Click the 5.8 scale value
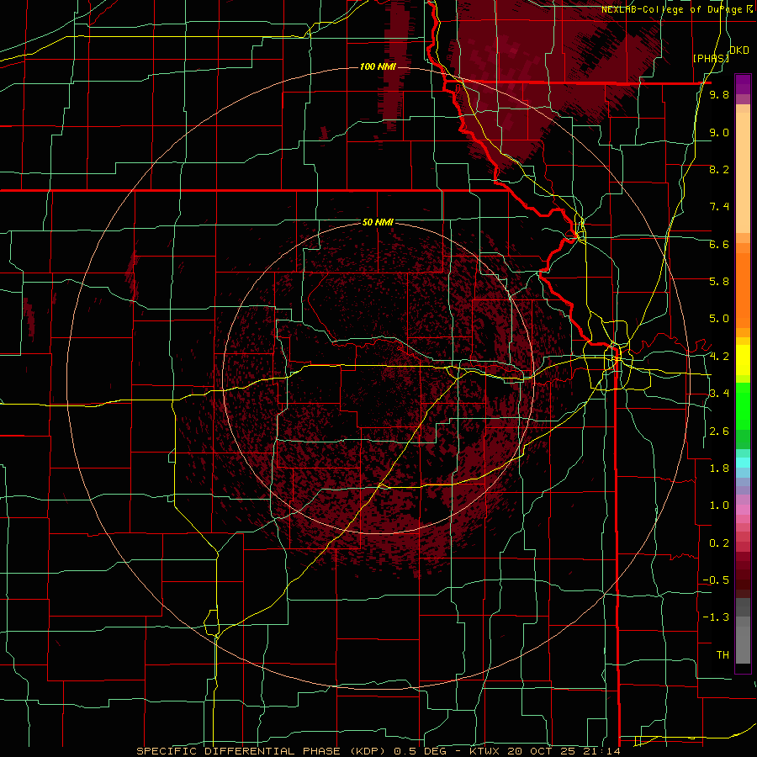Viewport: 757px width, 757px height. pyautogui.click(x=719, y=282)
